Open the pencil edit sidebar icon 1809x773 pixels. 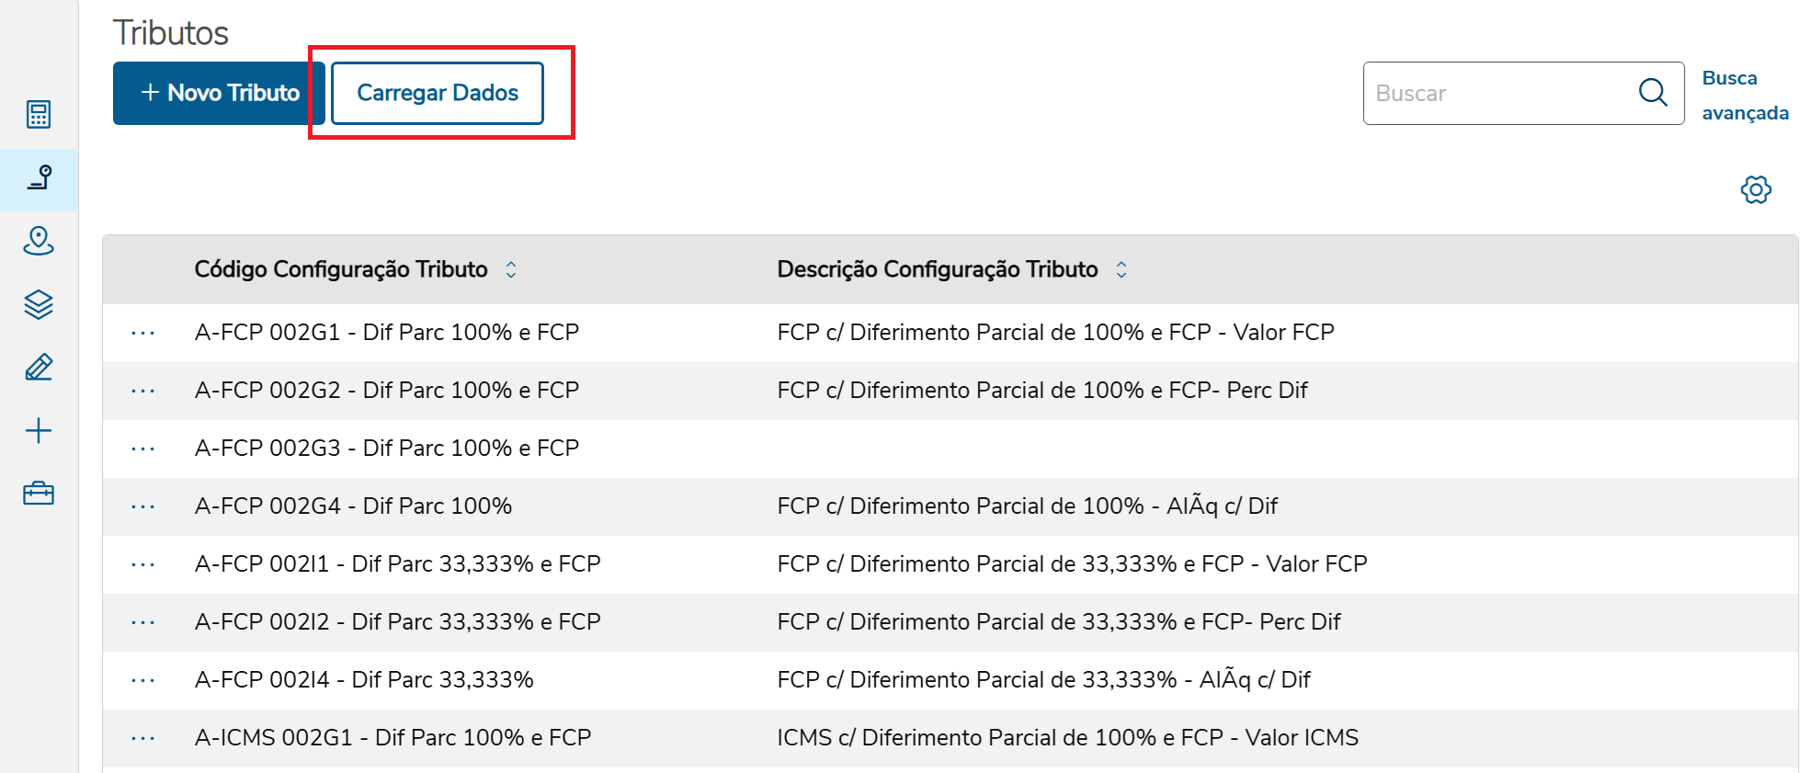[39, 368]
